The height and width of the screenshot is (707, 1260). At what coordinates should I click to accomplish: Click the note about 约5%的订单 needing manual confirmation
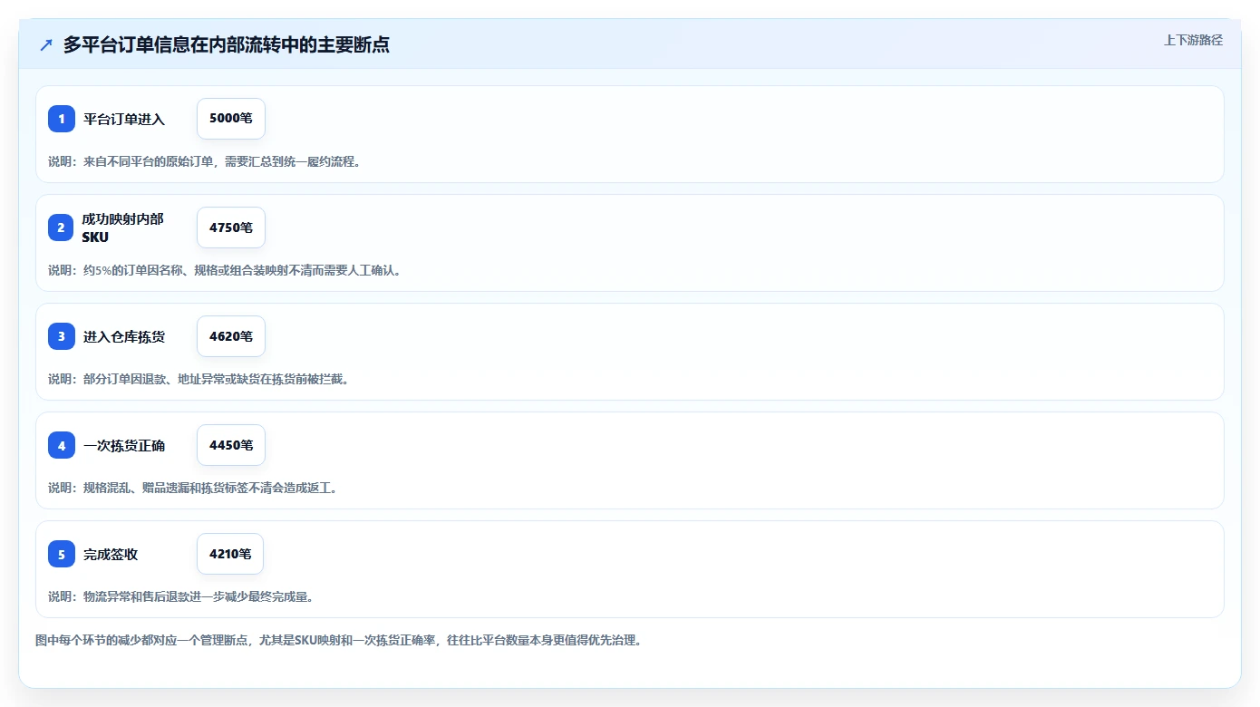[x=224, y=270]
